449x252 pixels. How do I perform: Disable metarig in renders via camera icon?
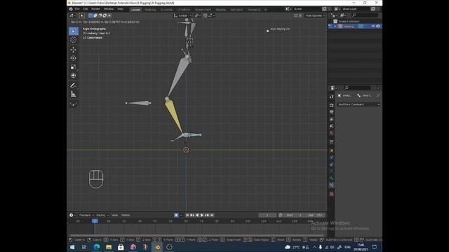point(378,27)
